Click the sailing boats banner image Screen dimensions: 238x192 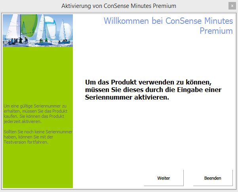coord(38,31)
